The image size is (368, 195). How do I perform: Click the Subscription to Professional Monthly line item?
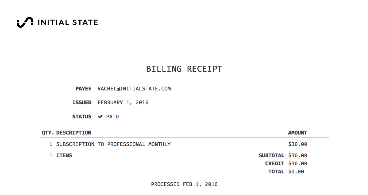[113, 144]
